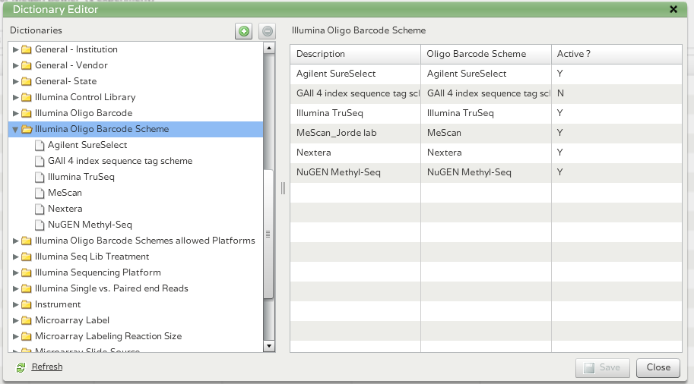Select the Illumina Control Library dictionary

tap(85, 97)
